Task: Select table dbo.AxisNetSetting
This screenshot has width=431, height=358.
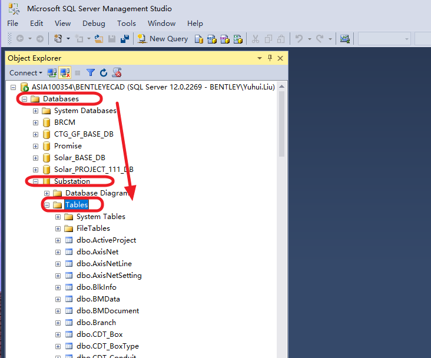Action: (x=109, y=276)
